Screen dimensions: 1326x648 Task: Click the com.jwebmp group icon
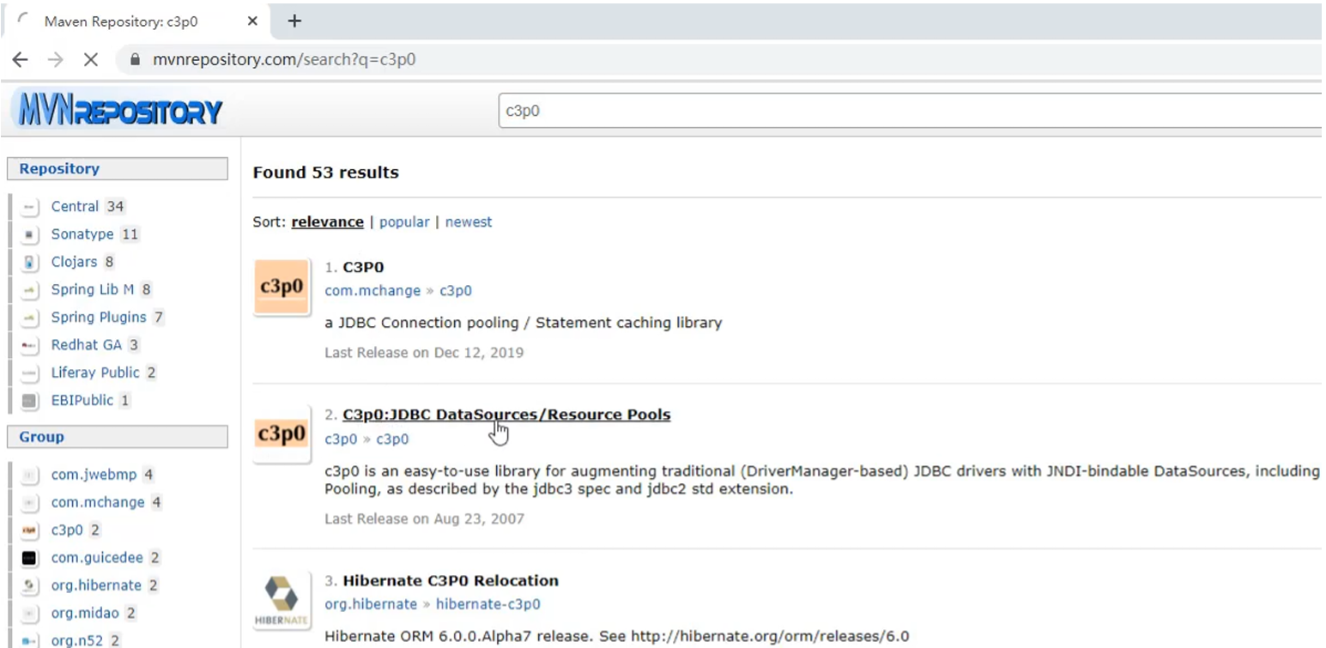31,475
